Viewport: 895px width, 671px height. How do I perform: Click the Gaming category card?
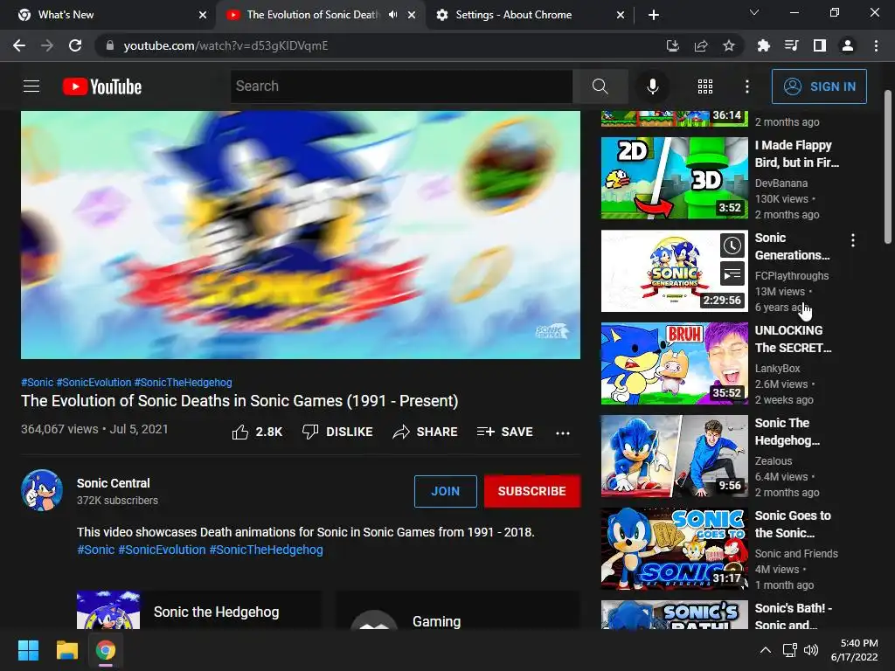tap(458, 612)
